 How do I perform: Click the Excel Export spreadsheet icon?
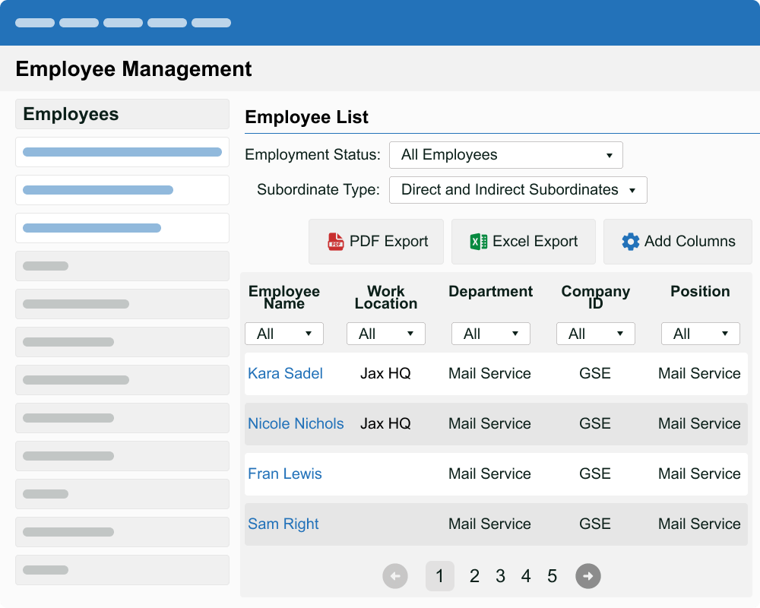tap(478, 242)
